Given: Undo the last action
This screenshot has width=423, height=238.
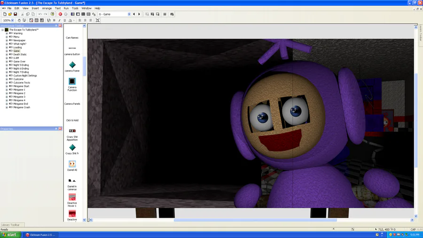Looking at the screenshot, I should pos(40,14).
